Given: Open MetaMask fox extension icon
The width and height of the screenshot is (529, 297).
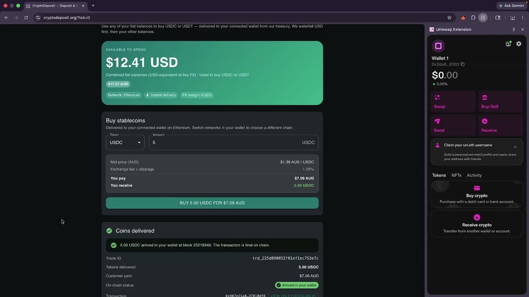Looking at the screenshot, I should (463, 18).
